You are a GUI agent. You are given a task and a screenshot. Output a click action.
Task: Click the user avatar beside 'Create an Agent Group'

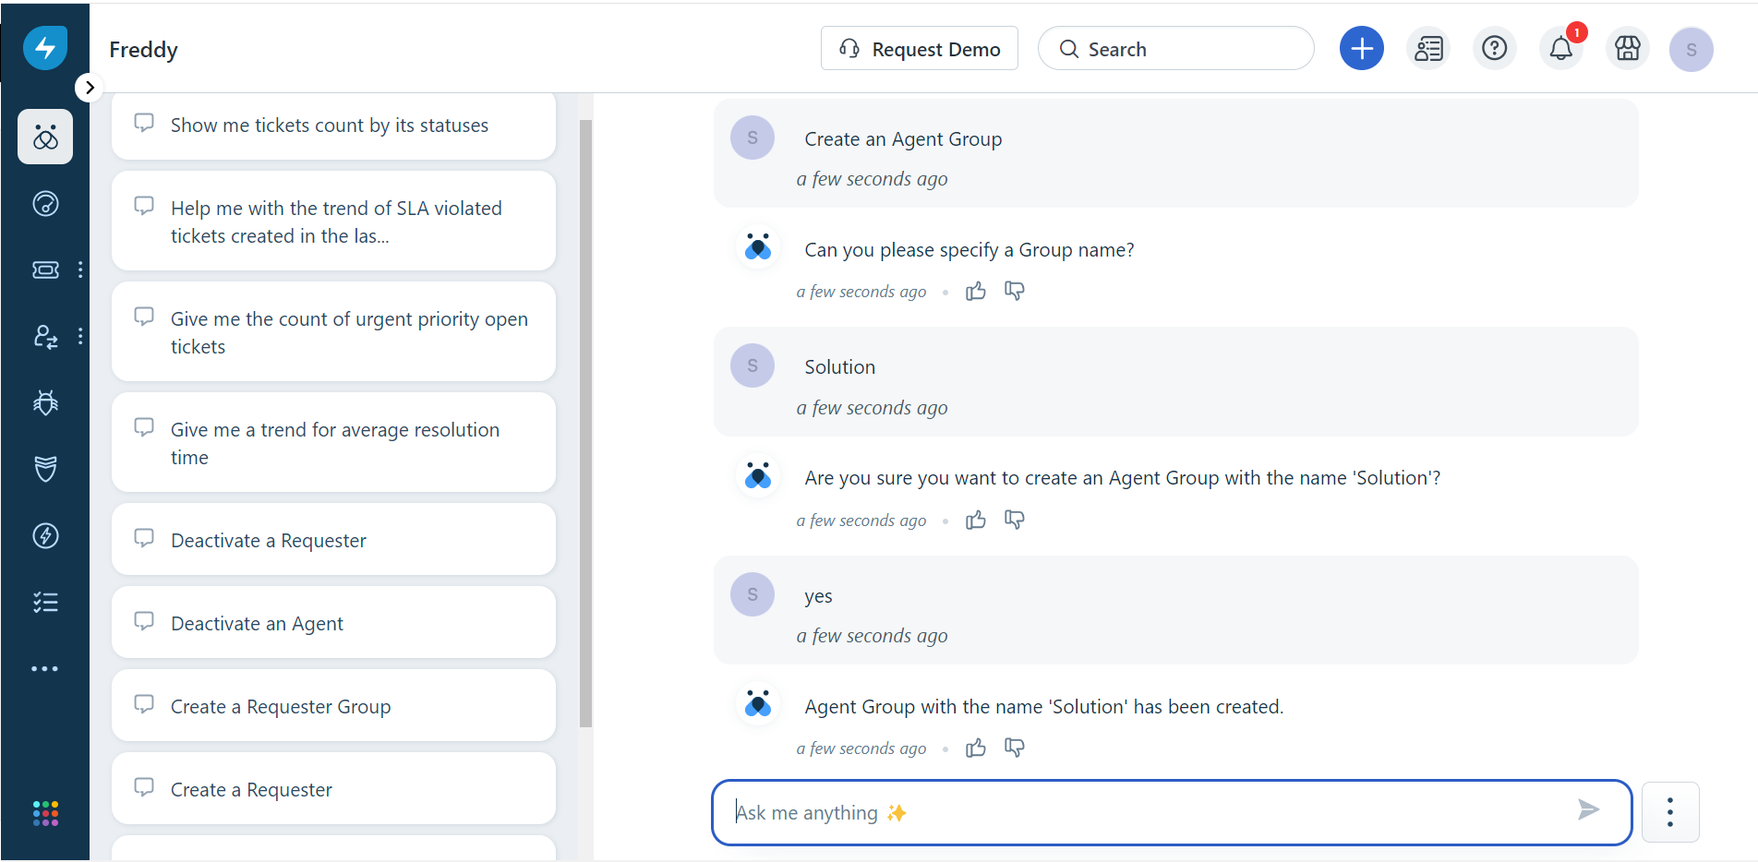[x=753, y=138]
